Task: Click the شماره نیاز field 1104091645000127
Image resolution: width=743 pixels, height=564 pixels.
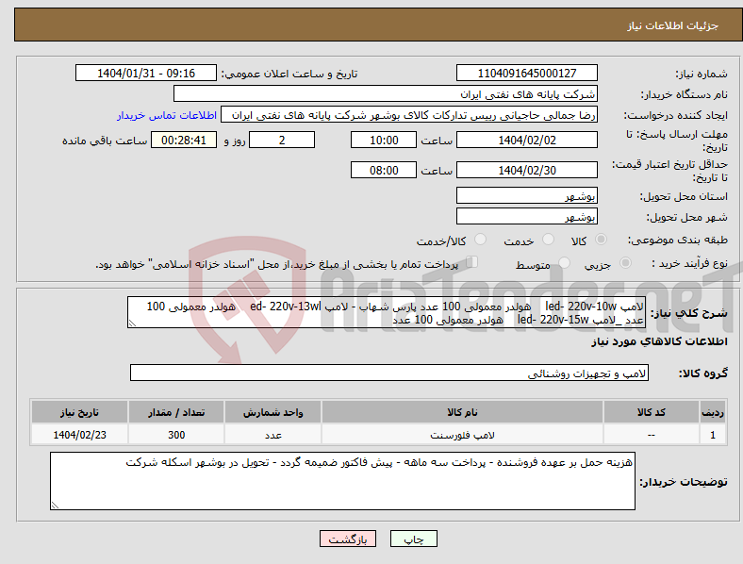Action: tap(526, 73)
